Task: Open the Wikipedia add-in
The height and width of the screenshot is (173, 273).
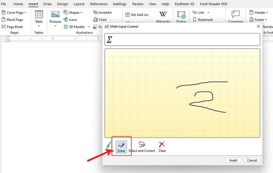Action: click(x=163, y=17)
